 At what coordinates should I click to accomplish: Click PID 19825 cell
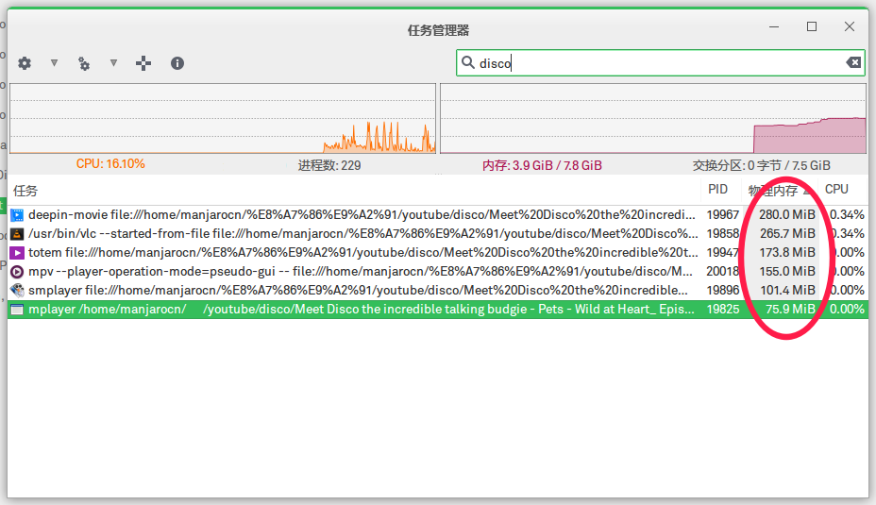[722, 310]
